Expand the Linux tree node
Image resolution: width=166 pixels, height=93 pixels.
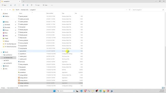[x=2, y=69]
